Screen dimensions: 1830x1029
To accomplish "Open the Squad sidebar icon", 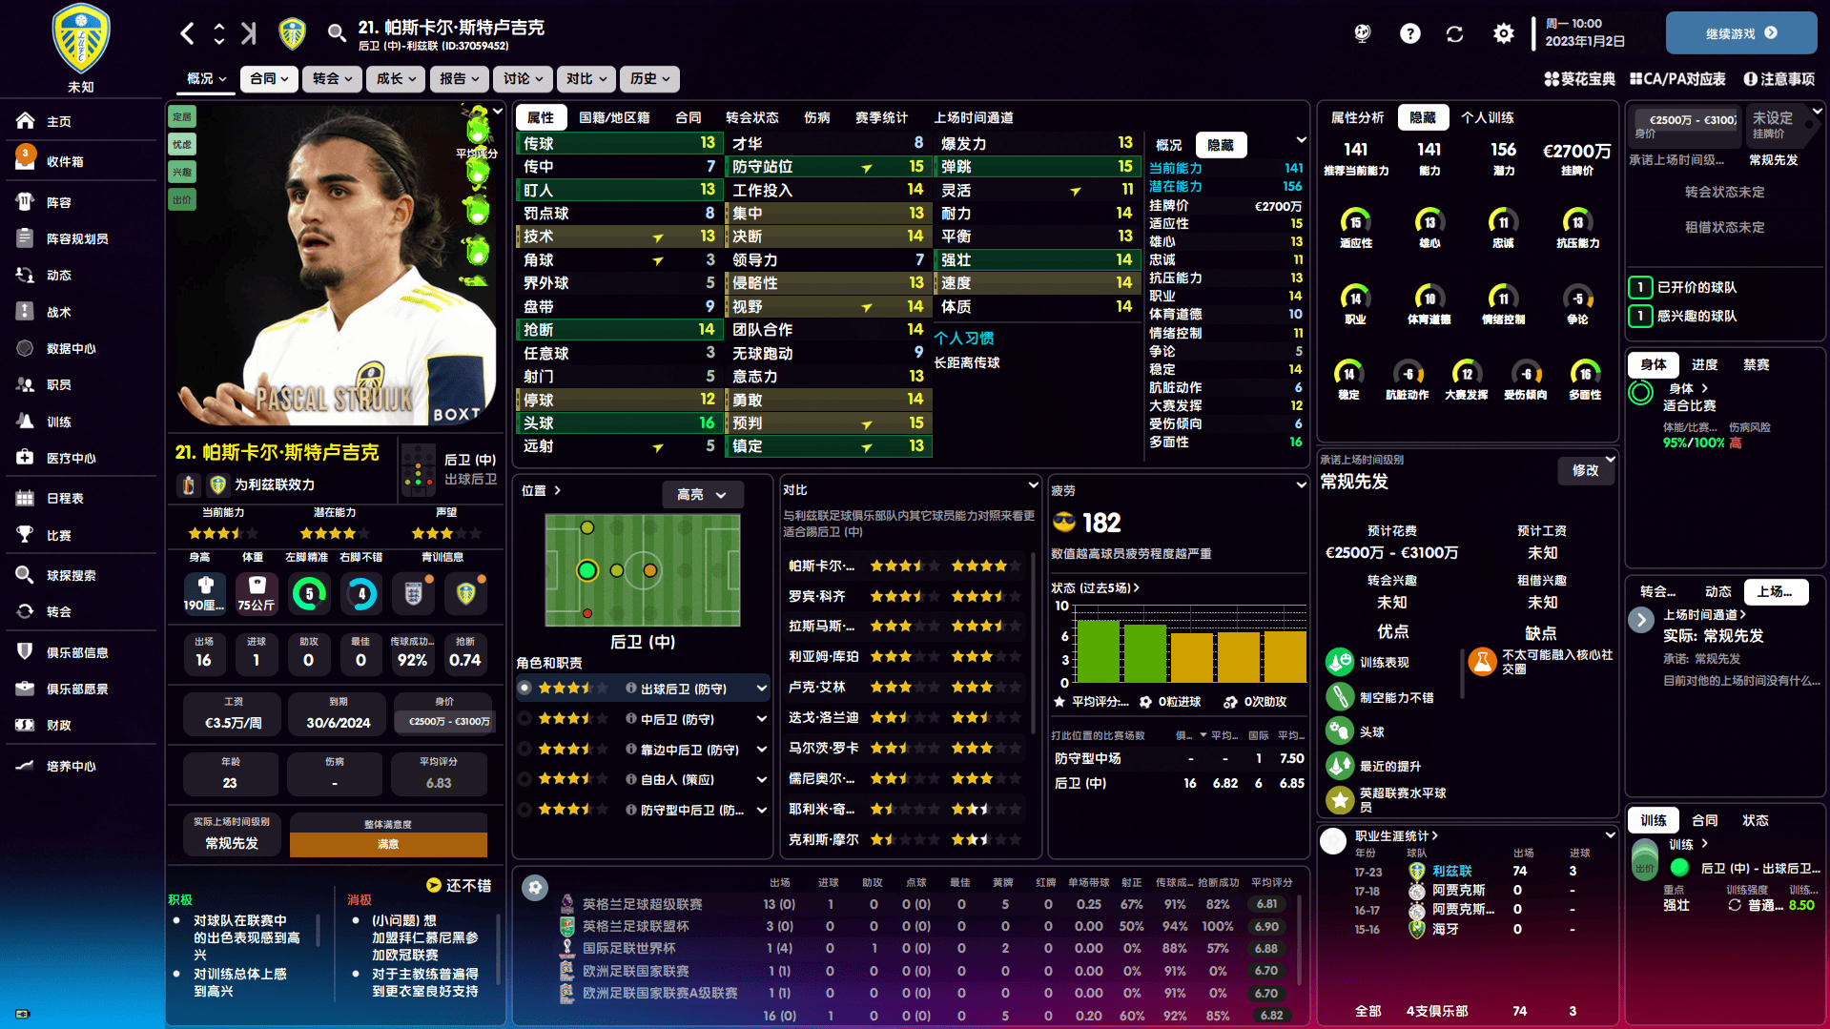I will (x=26, y=201).
